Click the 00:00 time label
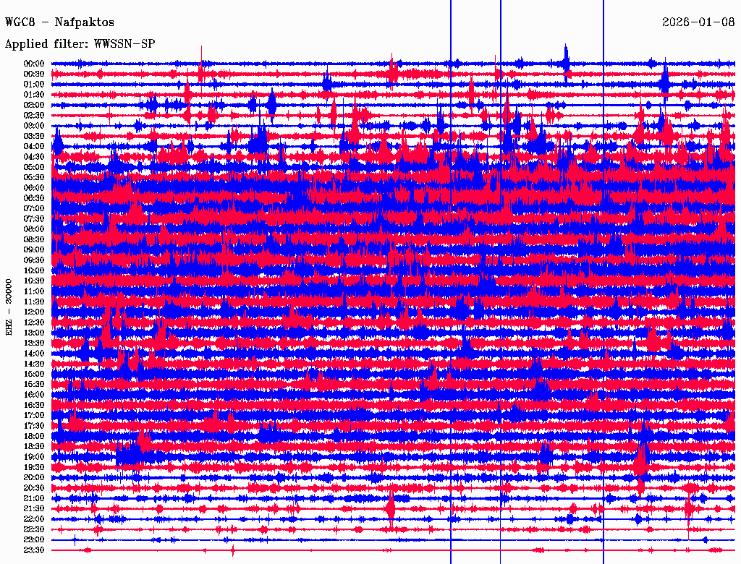This screenshot has width=741, height=564. (x=33, y=64)
